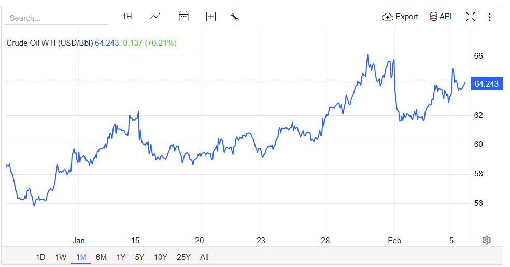Switch to the 1Y range
The image size is (510, 267).
pyautogui.click(x=121, y=257)
